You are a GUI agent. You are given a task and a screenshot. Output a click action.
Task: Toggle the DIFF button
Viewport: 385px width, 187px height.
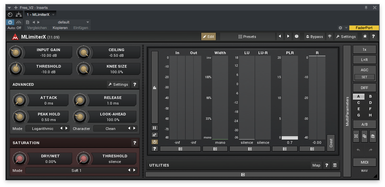[364, 88]
